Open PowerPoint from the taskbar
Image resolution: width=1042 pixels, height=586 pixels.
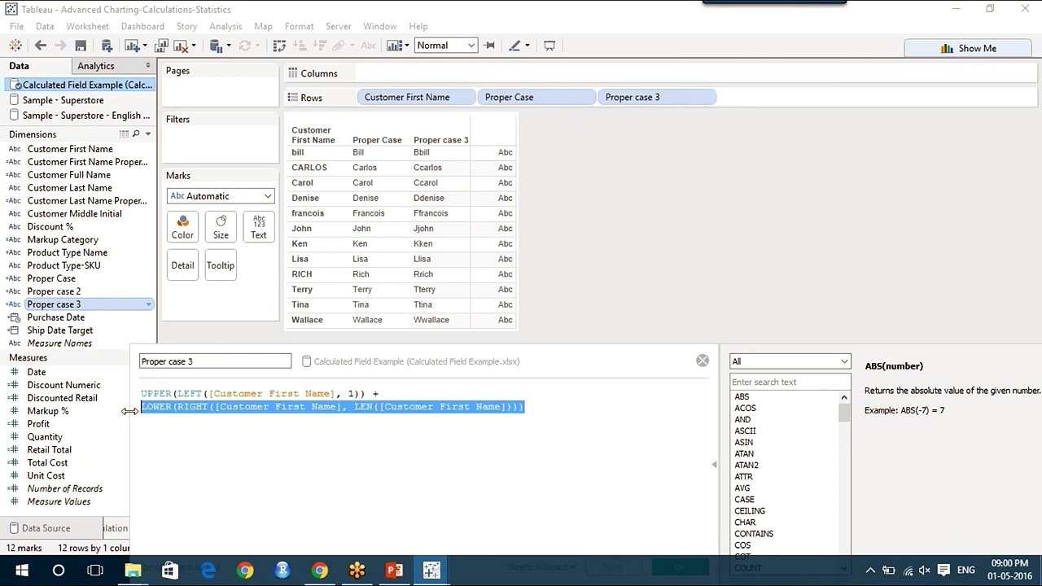click(x=394, y=571)
